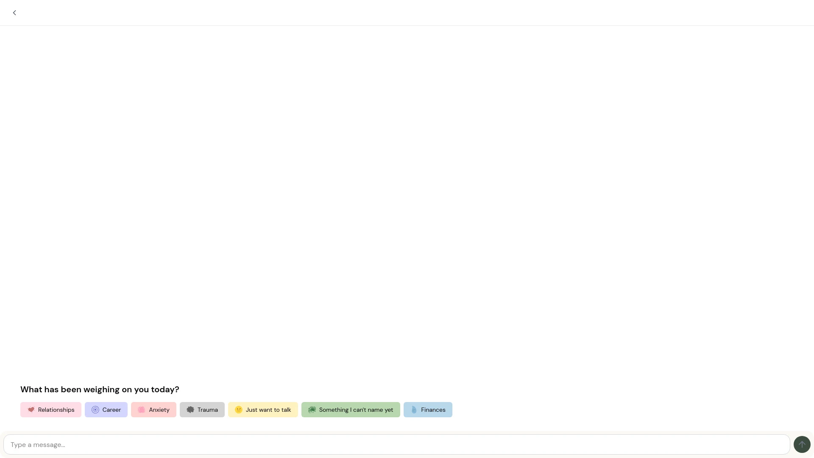Click the green tangled scribble icon
The width and height of the screenshot is (814, 458).
tap(312, 410)
